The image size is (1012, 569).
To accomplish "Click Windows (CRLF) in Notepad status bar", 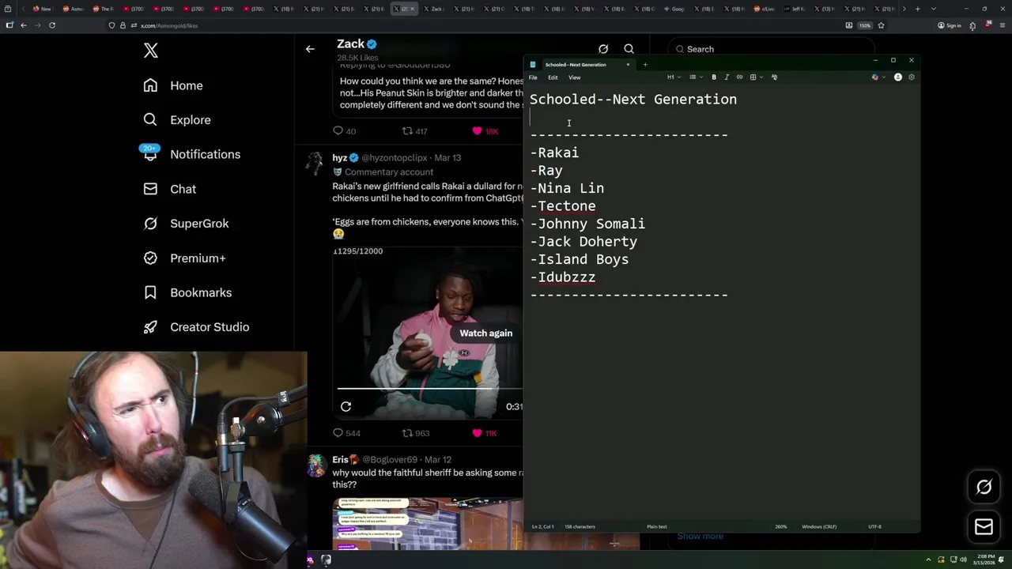I will tap(819, 526).
